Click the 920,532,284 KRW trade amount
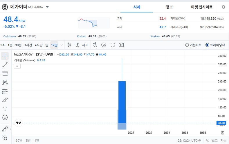229x144 pixels. (x=212, y=27)
